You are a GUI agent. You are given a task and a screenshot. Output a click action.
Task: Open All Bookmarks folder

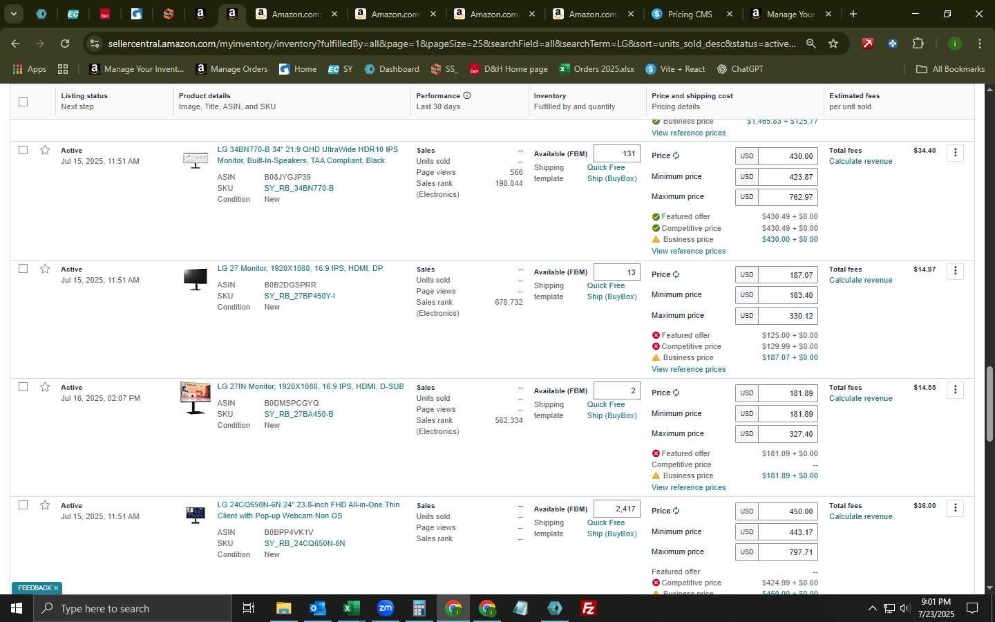(950, 69)
